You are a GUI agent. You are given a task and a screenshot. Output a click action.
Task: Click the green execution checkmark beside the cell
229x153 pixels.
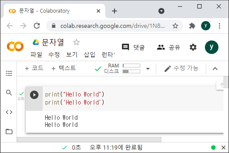pyautogui.click(x=22, y=94)
